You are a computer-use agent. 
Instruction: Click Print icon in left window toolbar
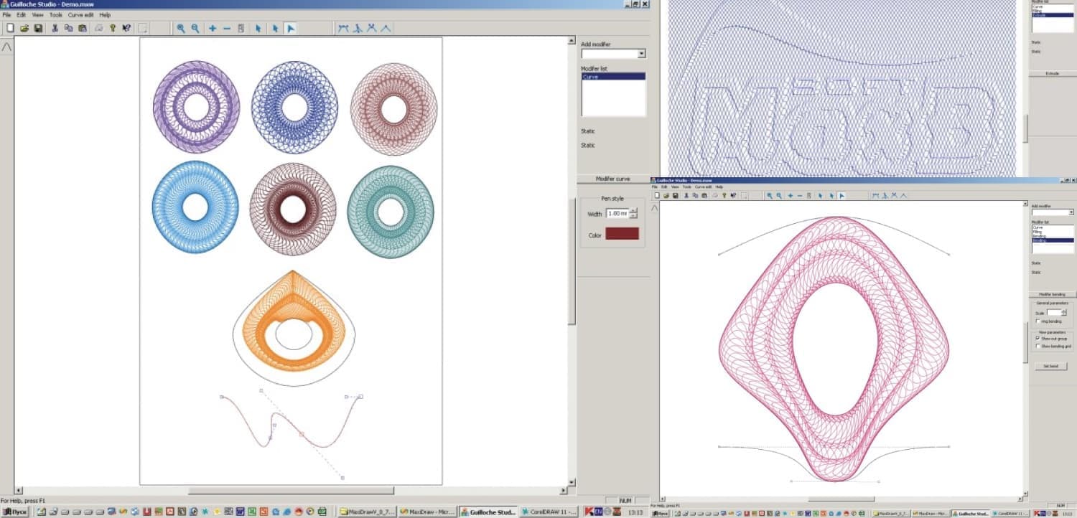pos(99,28)
